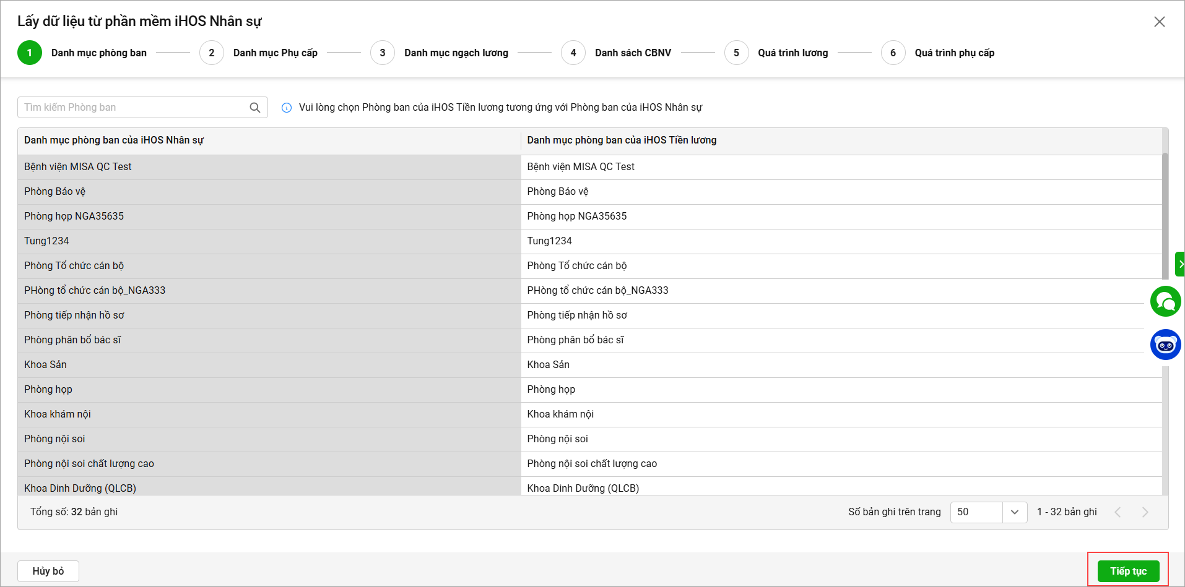Click Nhân sự row Phòng nội soi
This screenshot has width=1185, height=587.
[269, 439]
